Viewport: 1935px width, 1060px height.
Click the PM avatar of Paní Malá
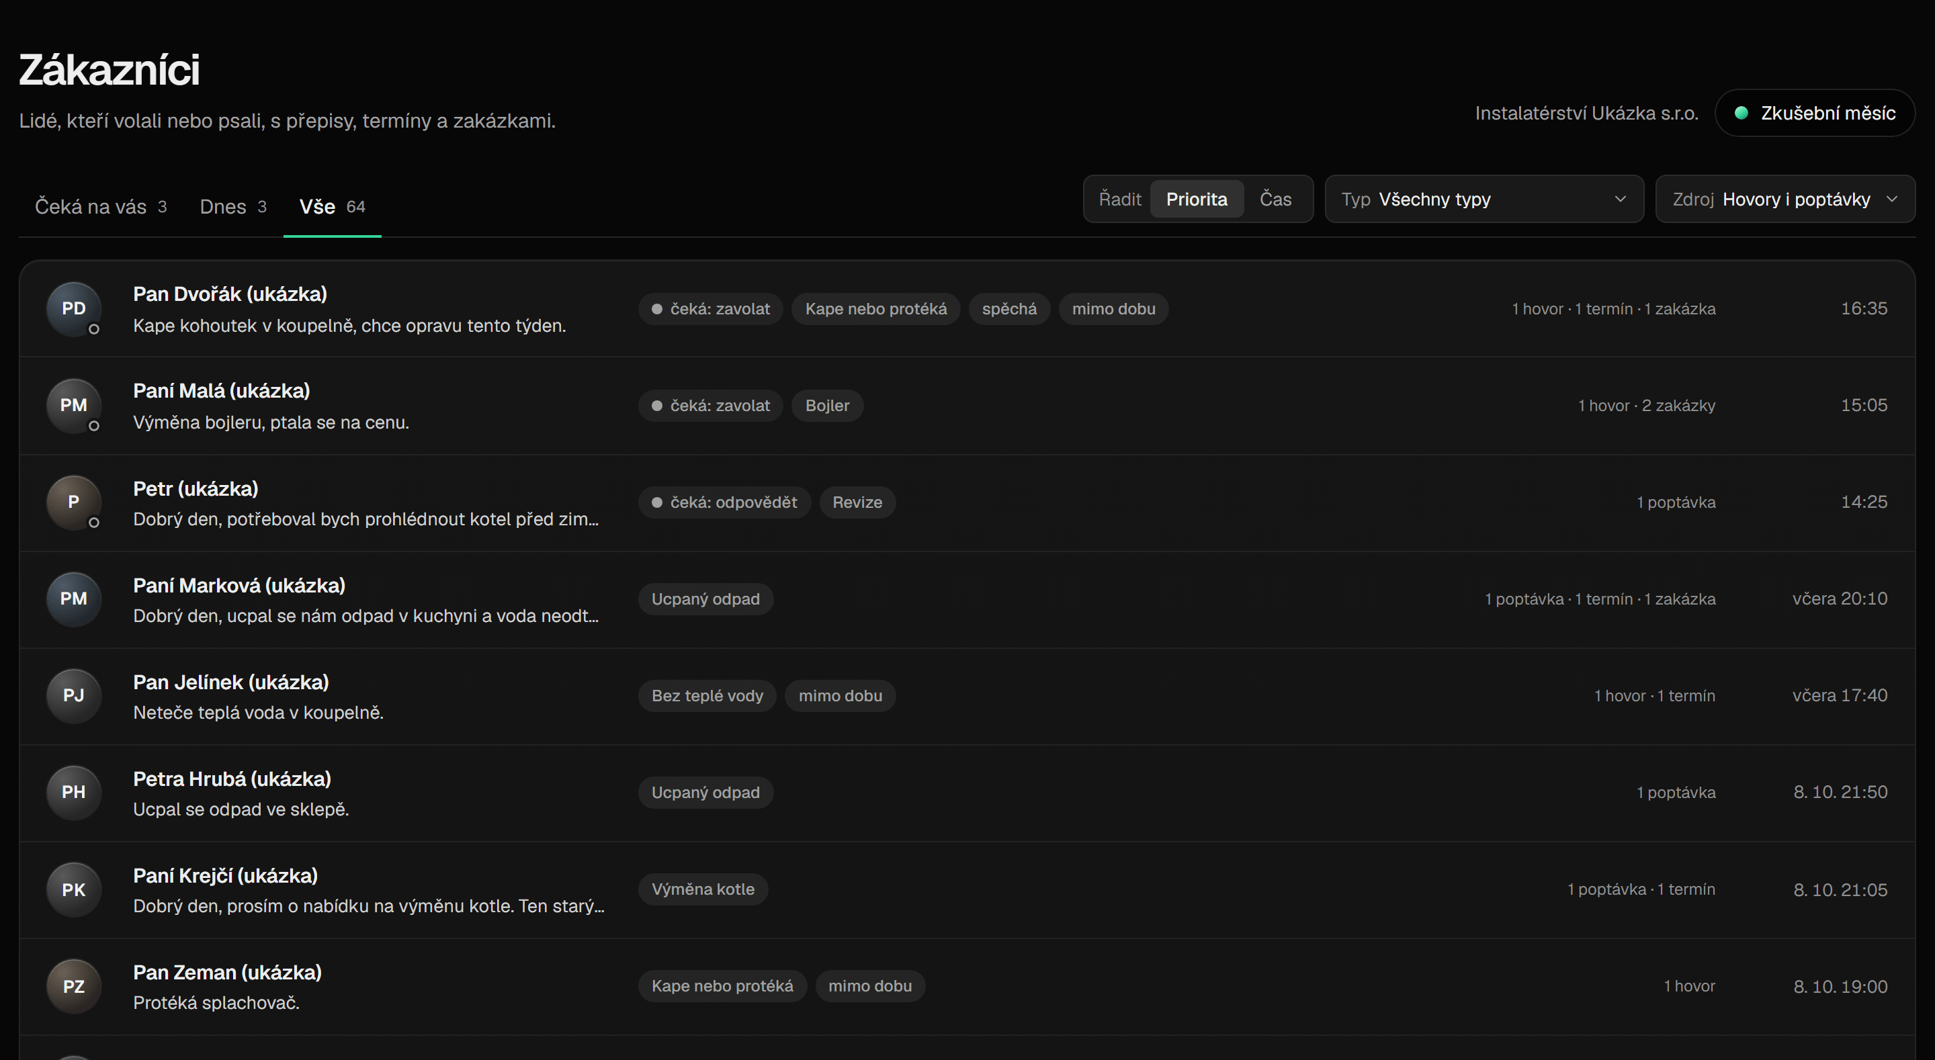tap(74, 406)
